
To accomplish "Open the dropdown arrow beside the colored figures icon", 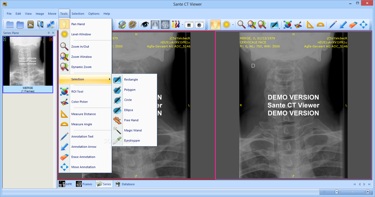I will (x=182, y=25).
